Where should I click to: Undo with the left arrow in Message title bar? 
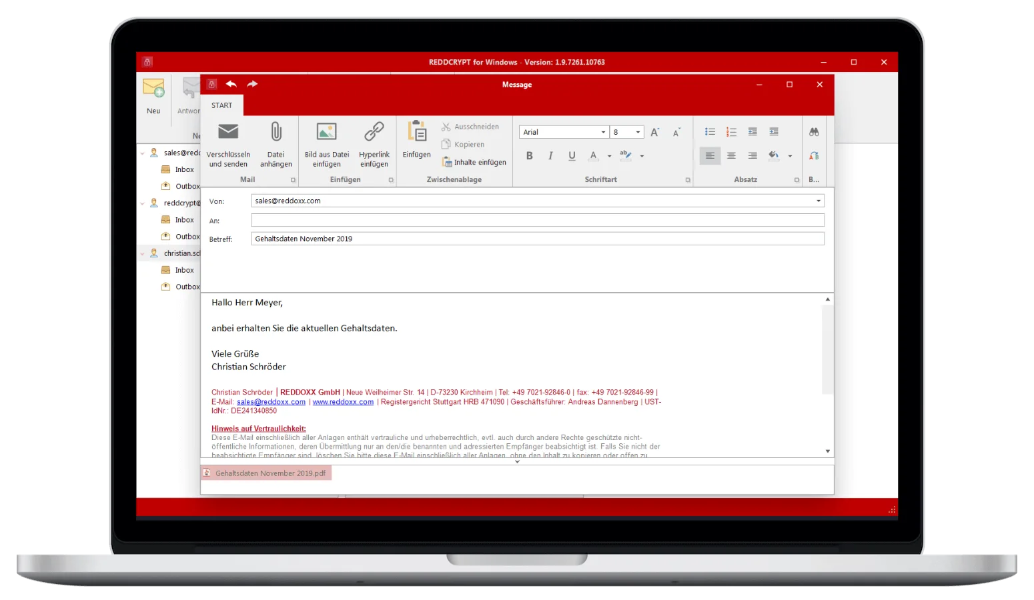coord(231,84)
